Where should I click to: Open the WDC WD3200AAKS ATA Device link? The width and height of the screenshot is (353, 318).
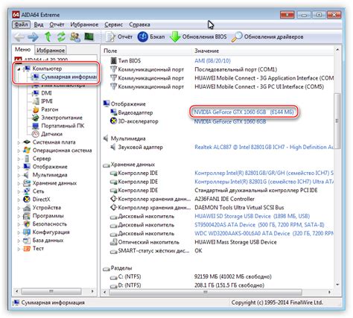tap(264, 234)
